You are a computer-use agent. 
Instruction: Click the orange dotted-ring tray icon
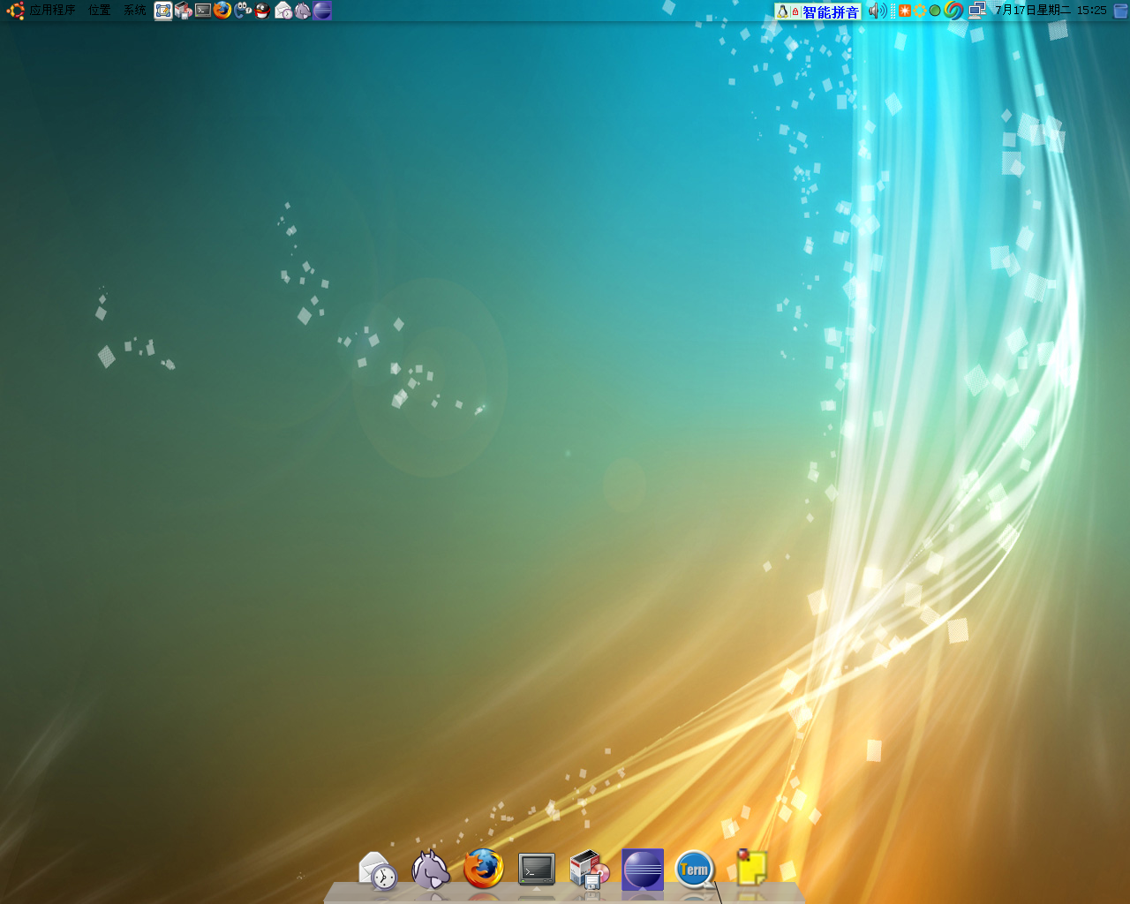pos(920,11)
